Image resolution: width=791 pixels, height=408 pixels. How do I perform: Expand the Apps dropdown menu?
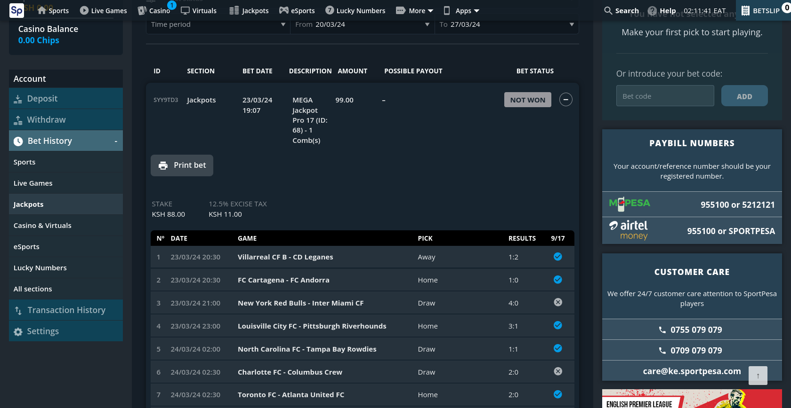tap(461, 10)
